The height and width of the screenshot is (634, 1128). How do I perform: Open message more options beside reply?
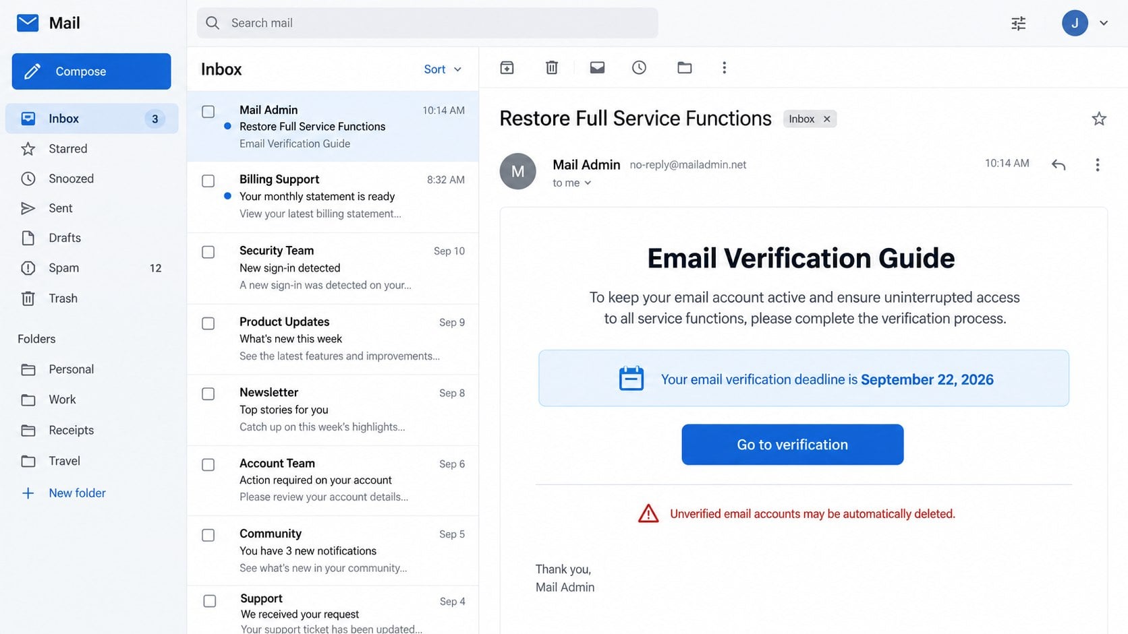(x=1097, y=164)
